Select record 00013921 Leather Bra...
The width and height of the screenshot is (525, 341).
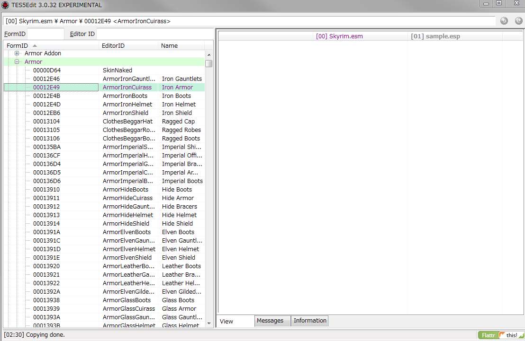[104, 275]
